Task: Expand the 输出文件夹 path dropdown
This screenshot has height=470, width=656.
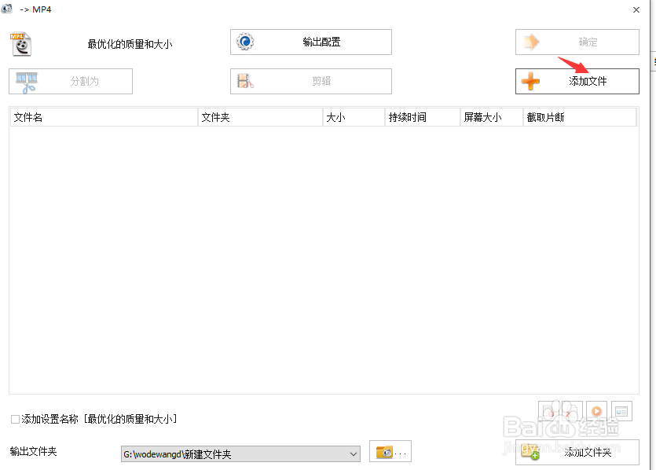Action: (354, 454)
